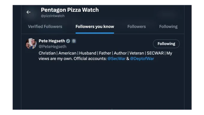Screen dimensions: 204x115
Task: Switch to the Verified Followers tab
Action: coord(45,26)
